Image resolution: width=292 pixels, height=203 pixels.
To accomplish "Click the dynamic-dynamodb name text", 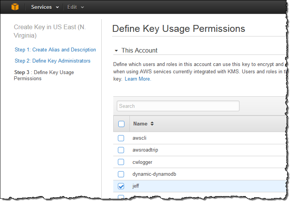I will click(x=154, y=174).
